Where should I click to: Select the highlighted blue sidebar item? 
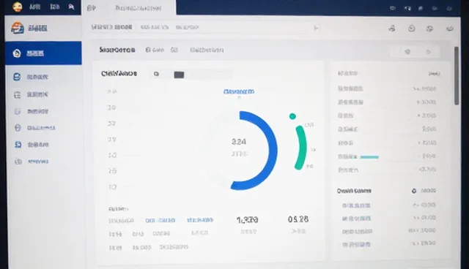43,53
